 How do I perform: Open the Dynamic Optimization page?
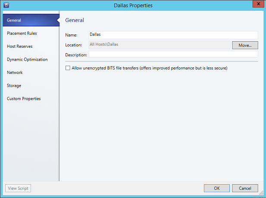click(27, 59)
